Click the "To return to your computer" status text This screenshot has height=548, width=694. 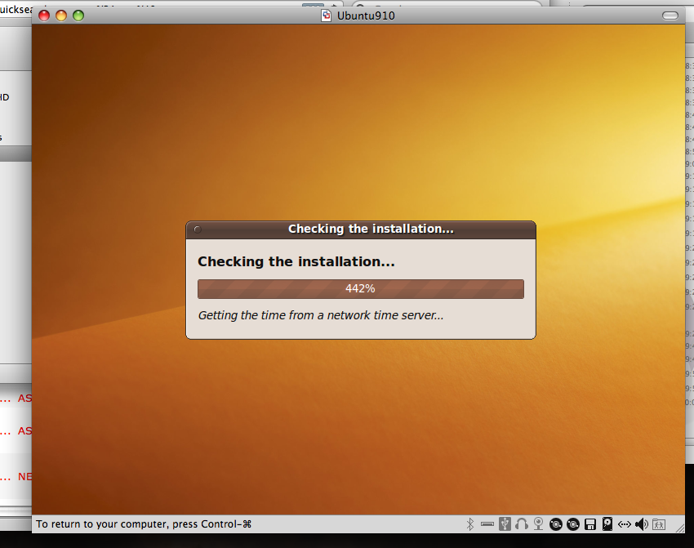click(144, 524)
